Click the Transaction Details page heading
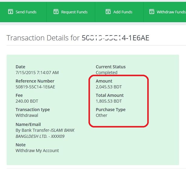The height and width of the screenshot is (170, 186). coord(78,38)
